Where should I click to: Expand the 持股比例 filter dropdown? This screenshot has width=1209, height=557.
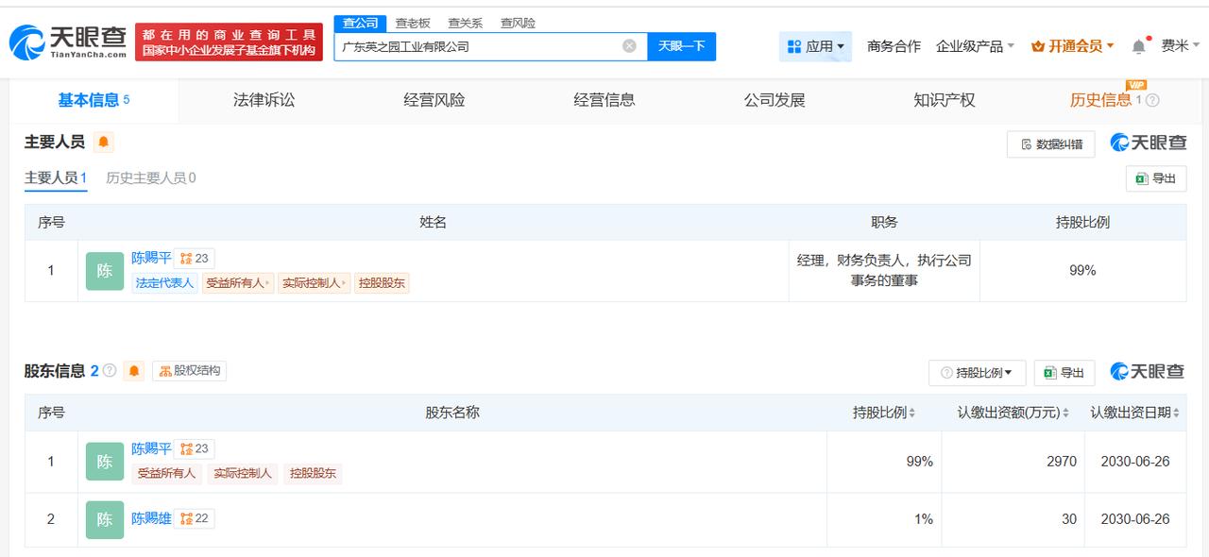978,373
